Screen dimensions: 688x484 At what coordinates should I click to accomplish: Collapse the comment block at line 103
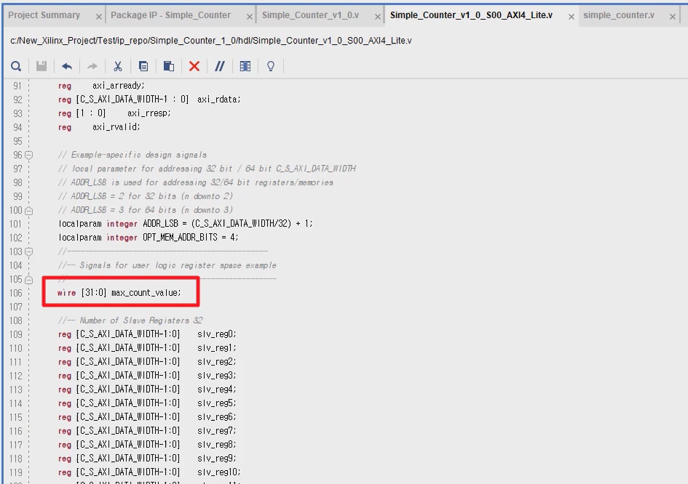click(29, 252)
